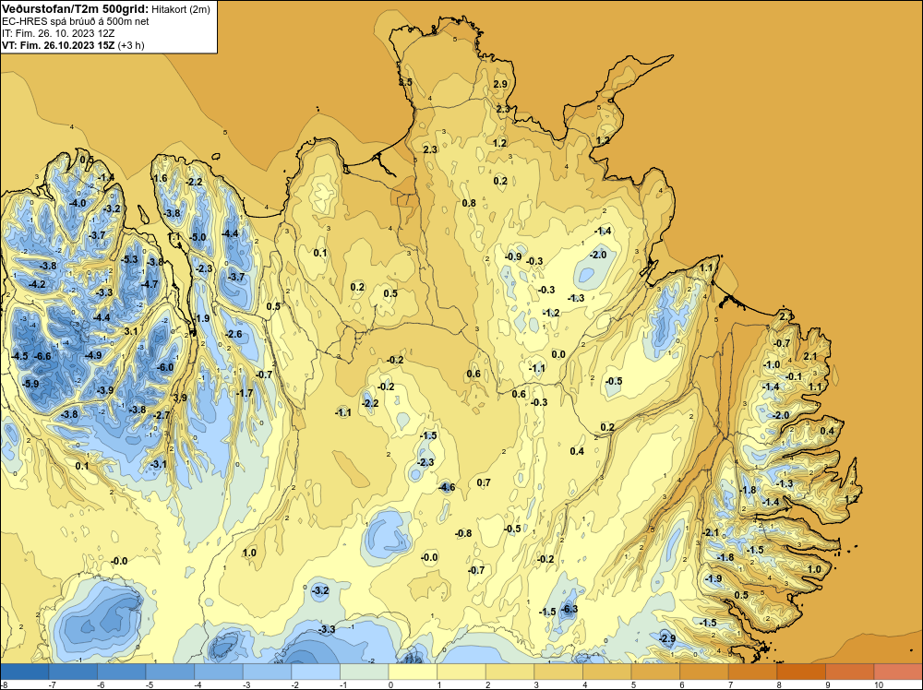Click the "0.7" temperature label
This screenshot has width=923, height=690.
pyautogui.click(x=484, y=482)
